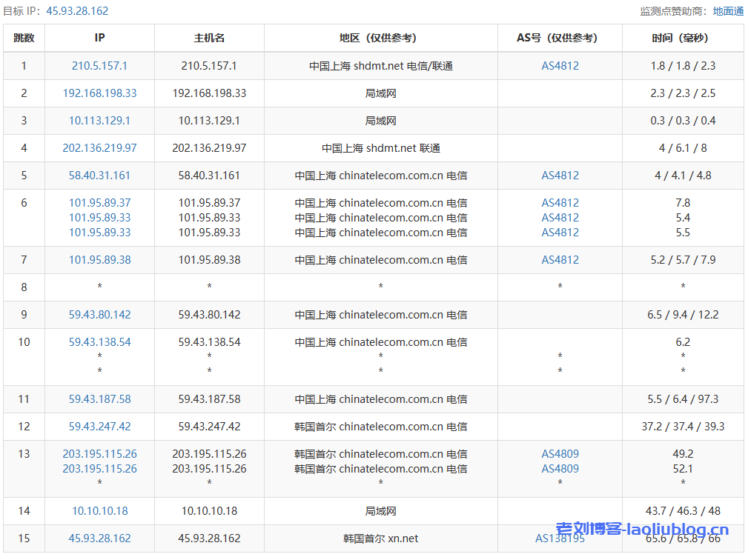Click the blue IP link 202.136.219.97
The height and width of the screenshot is (557, 748).
point(99,148)
